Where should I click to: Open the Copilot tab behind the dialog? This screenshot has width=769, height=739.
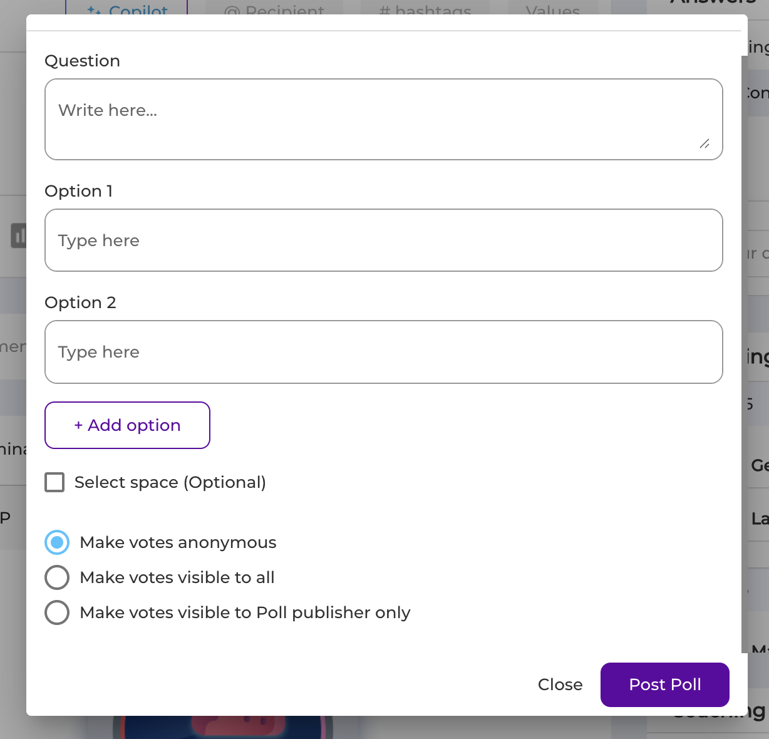pos(127,8)
